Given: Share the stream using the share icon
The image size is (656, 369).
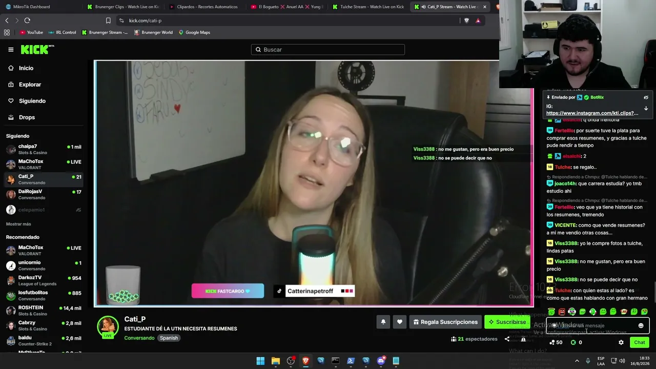Looking at the screenshot, I should (507, 339).
